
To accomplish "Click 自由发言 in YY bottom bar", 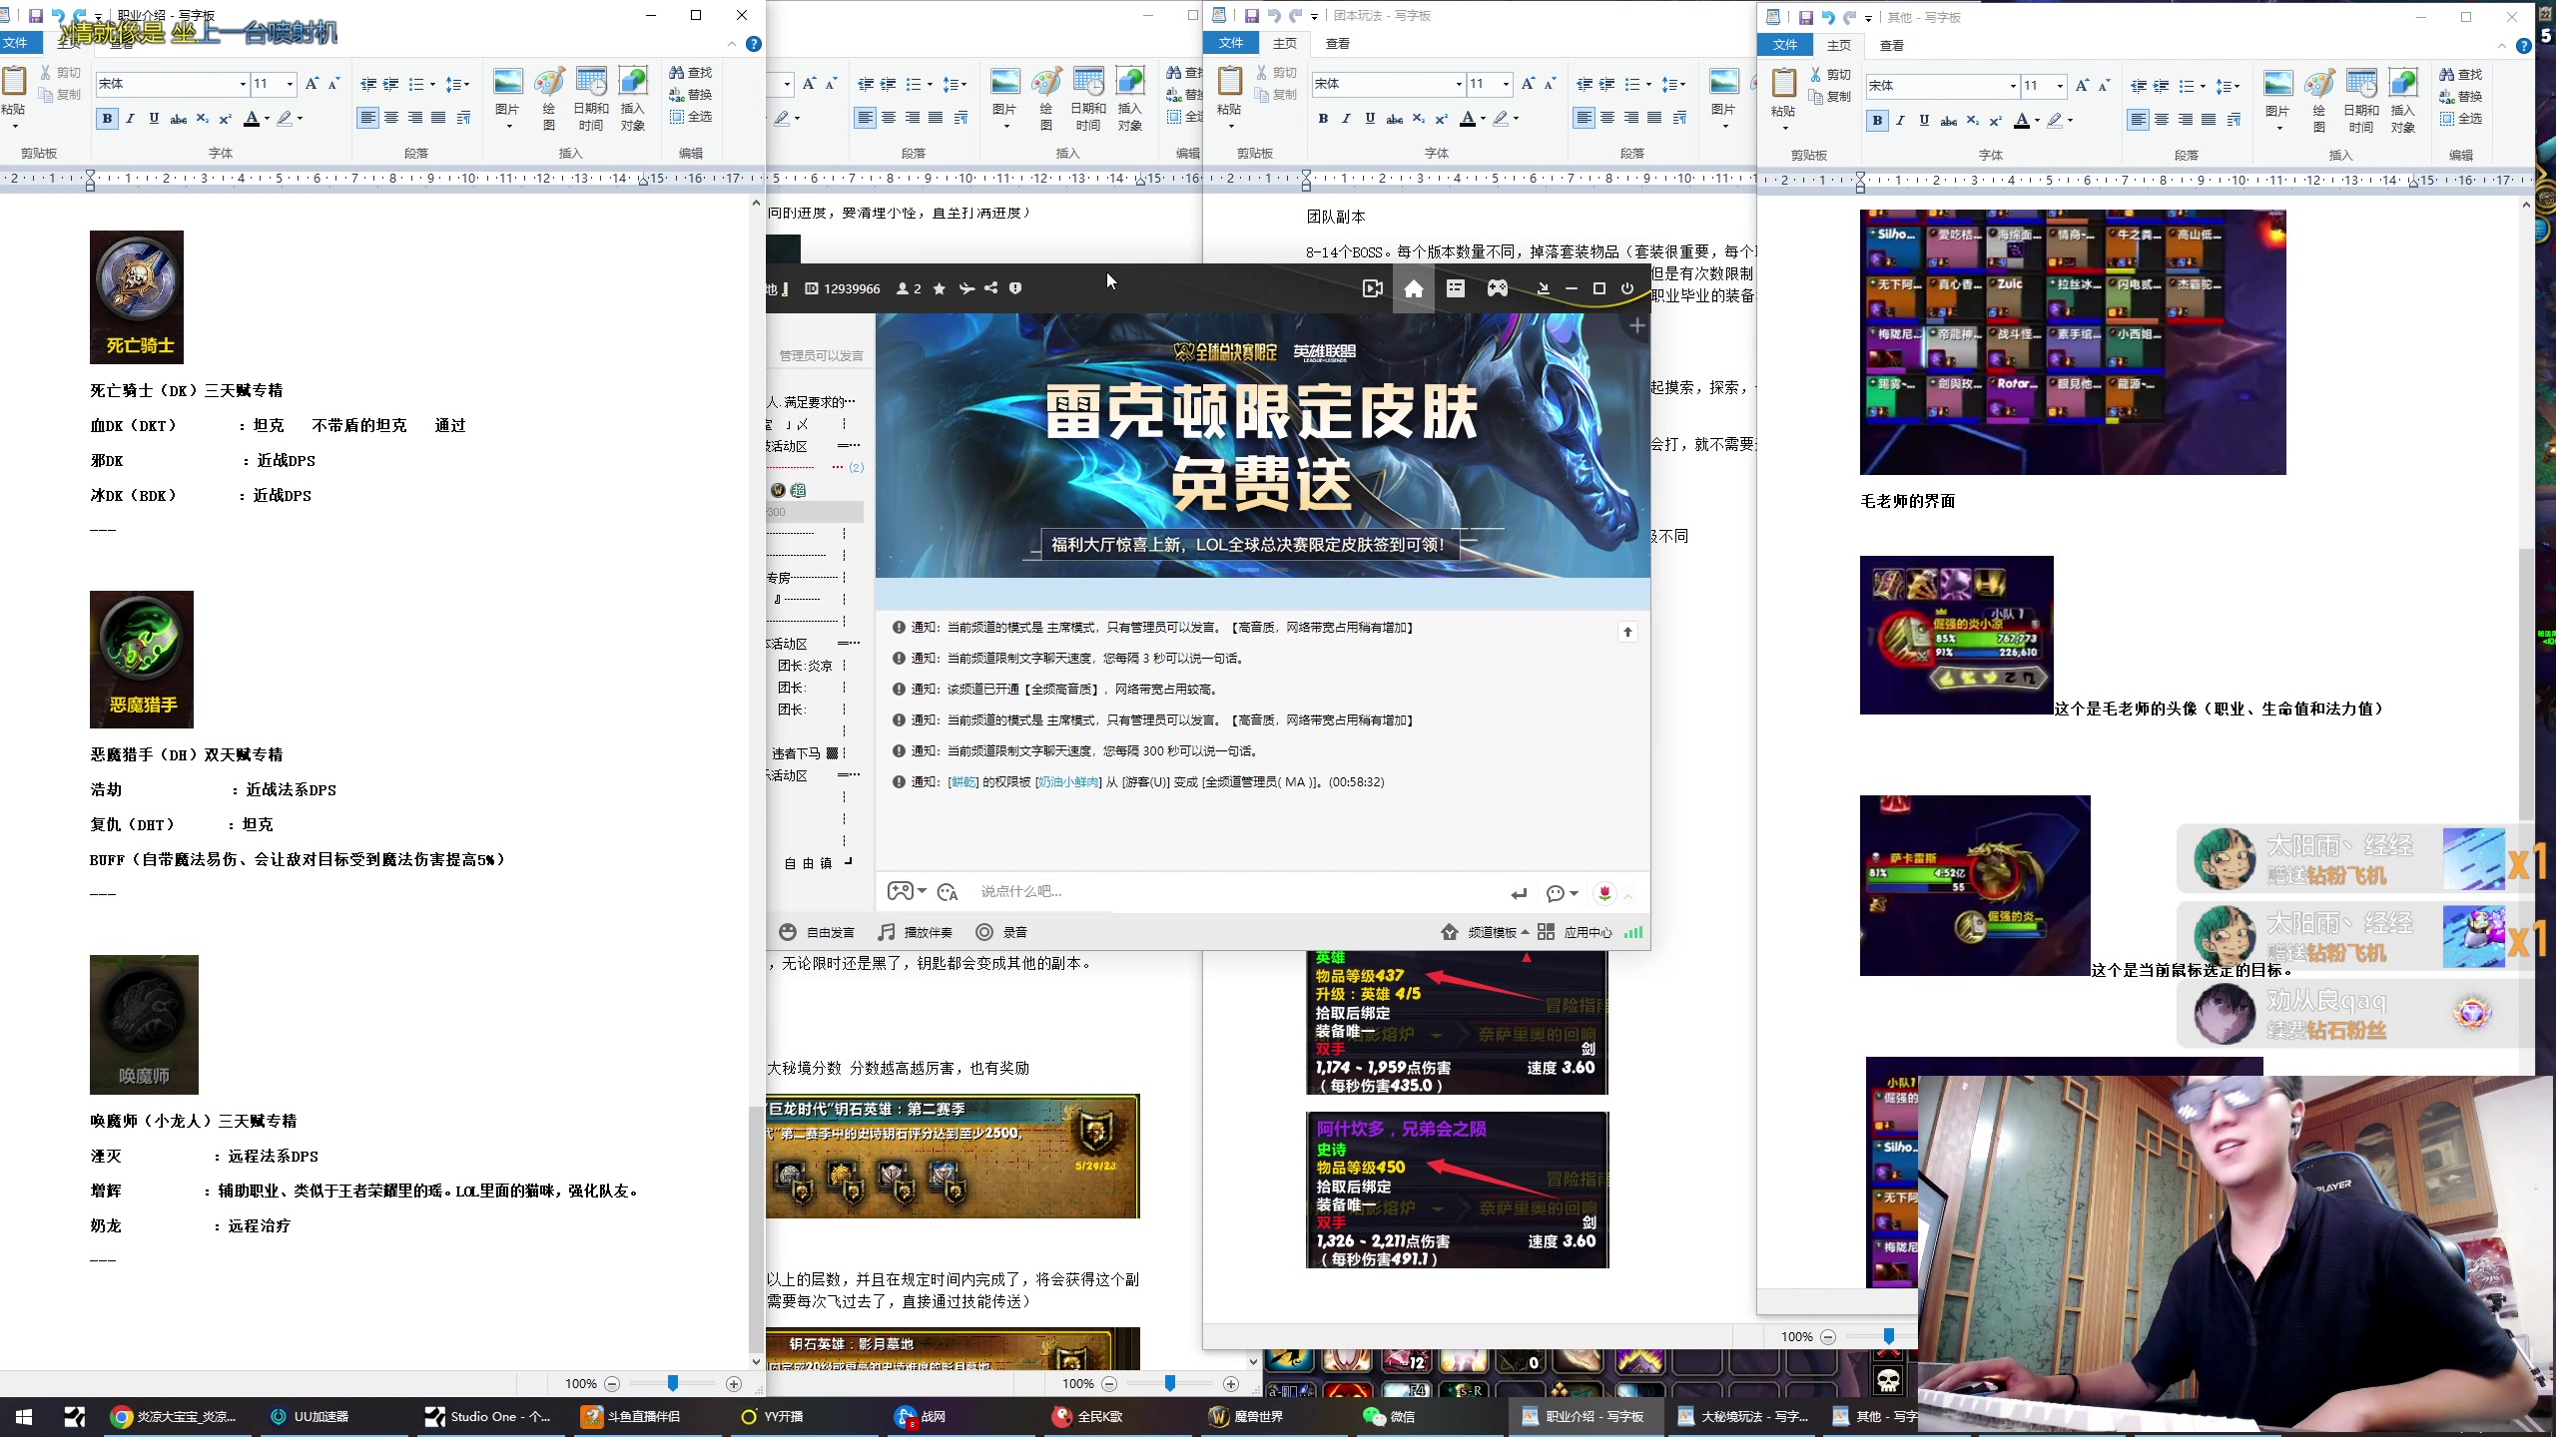I will coord(818,932).
